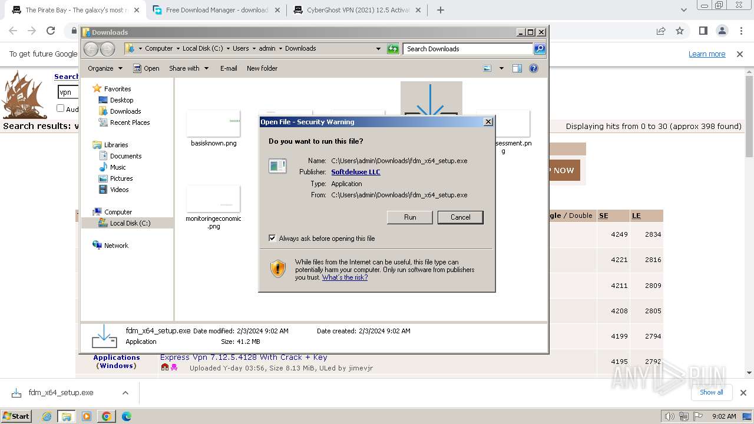Image resolution: width=754 pixels, height=424 pixels.
Task: Open a new Chrome tab
Action: [x=441, y=10]
